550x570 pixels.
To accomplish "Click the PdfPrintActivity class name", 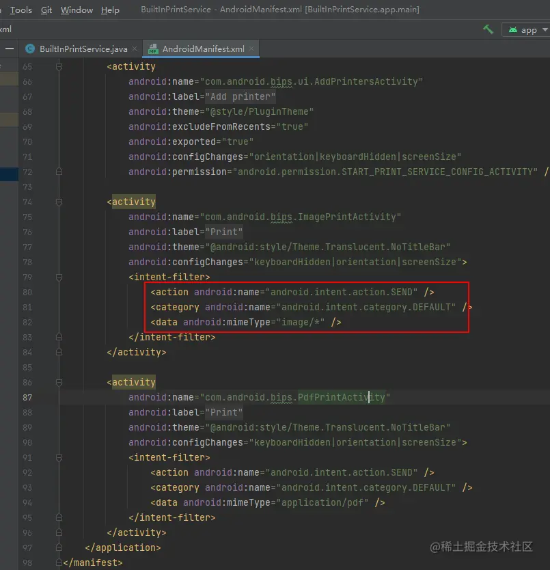I will [x=342, y=397].
